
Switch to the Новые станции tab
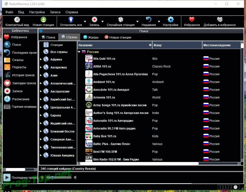click(118, 37)
